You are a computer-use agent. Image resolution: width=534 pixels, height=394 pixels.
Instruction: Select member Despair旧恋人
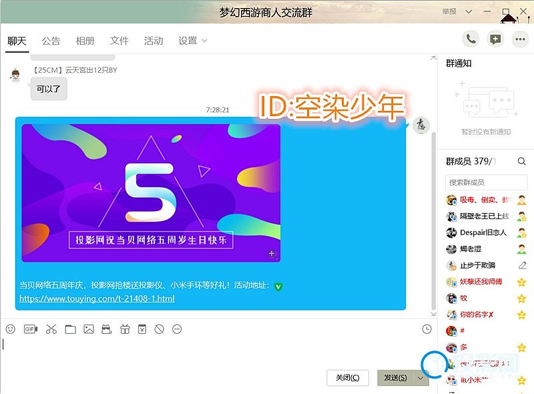click(x=486, y=232)
